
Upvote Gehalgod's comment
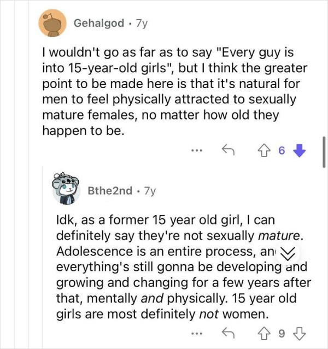263,150
